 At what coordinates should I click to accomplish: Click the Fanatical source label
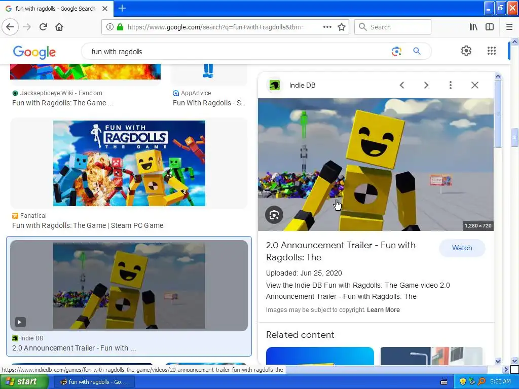[x=33, y=216]
